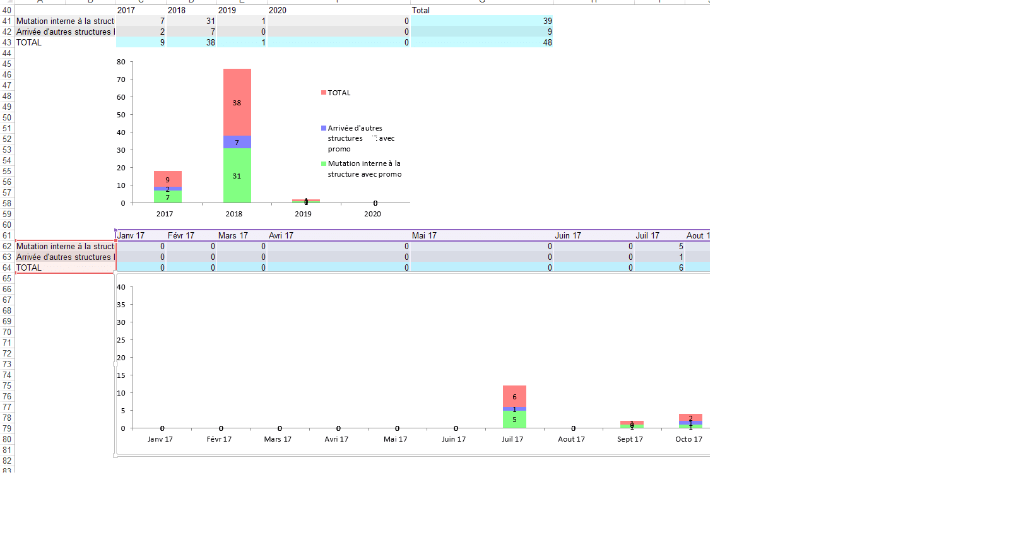
Task: Select "Mutation interne à la struct" cell in row 41
Action: point(65,21)
